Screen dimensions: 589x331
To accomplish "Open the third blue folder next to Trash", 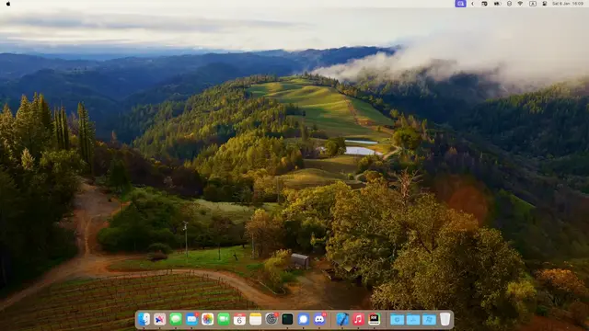I will click(429, 319).
